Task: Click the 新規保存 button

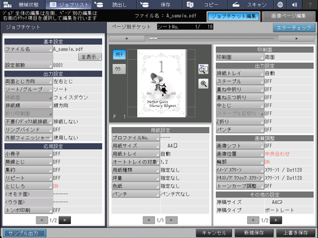Action: (x=254, y=233)
